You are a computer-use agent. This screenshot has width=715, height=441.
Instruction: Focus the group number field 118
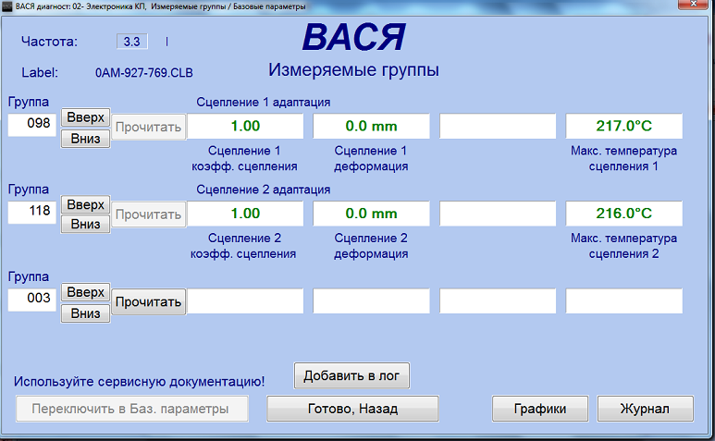click(32, 212)
